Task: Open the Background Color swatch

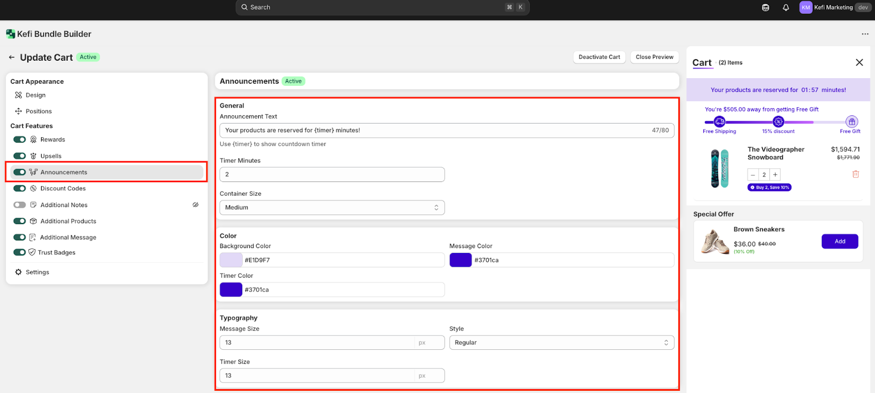Action: pos(231,260)
